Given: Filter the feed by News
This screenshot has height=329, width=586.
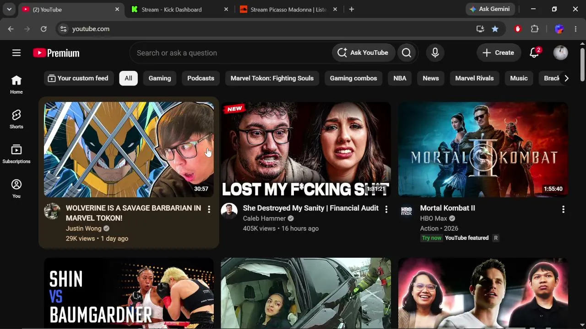Looking at the screenshot, I should tap(431, 78).
